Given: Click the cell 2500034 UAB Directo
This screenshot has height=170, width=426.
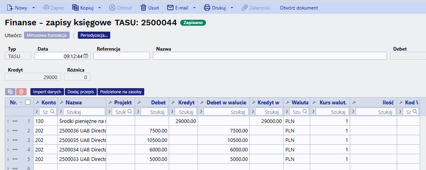Looking at the screenshot, I should 82,149.
